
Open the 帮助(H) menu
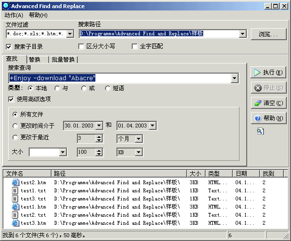tap(38, 15)
